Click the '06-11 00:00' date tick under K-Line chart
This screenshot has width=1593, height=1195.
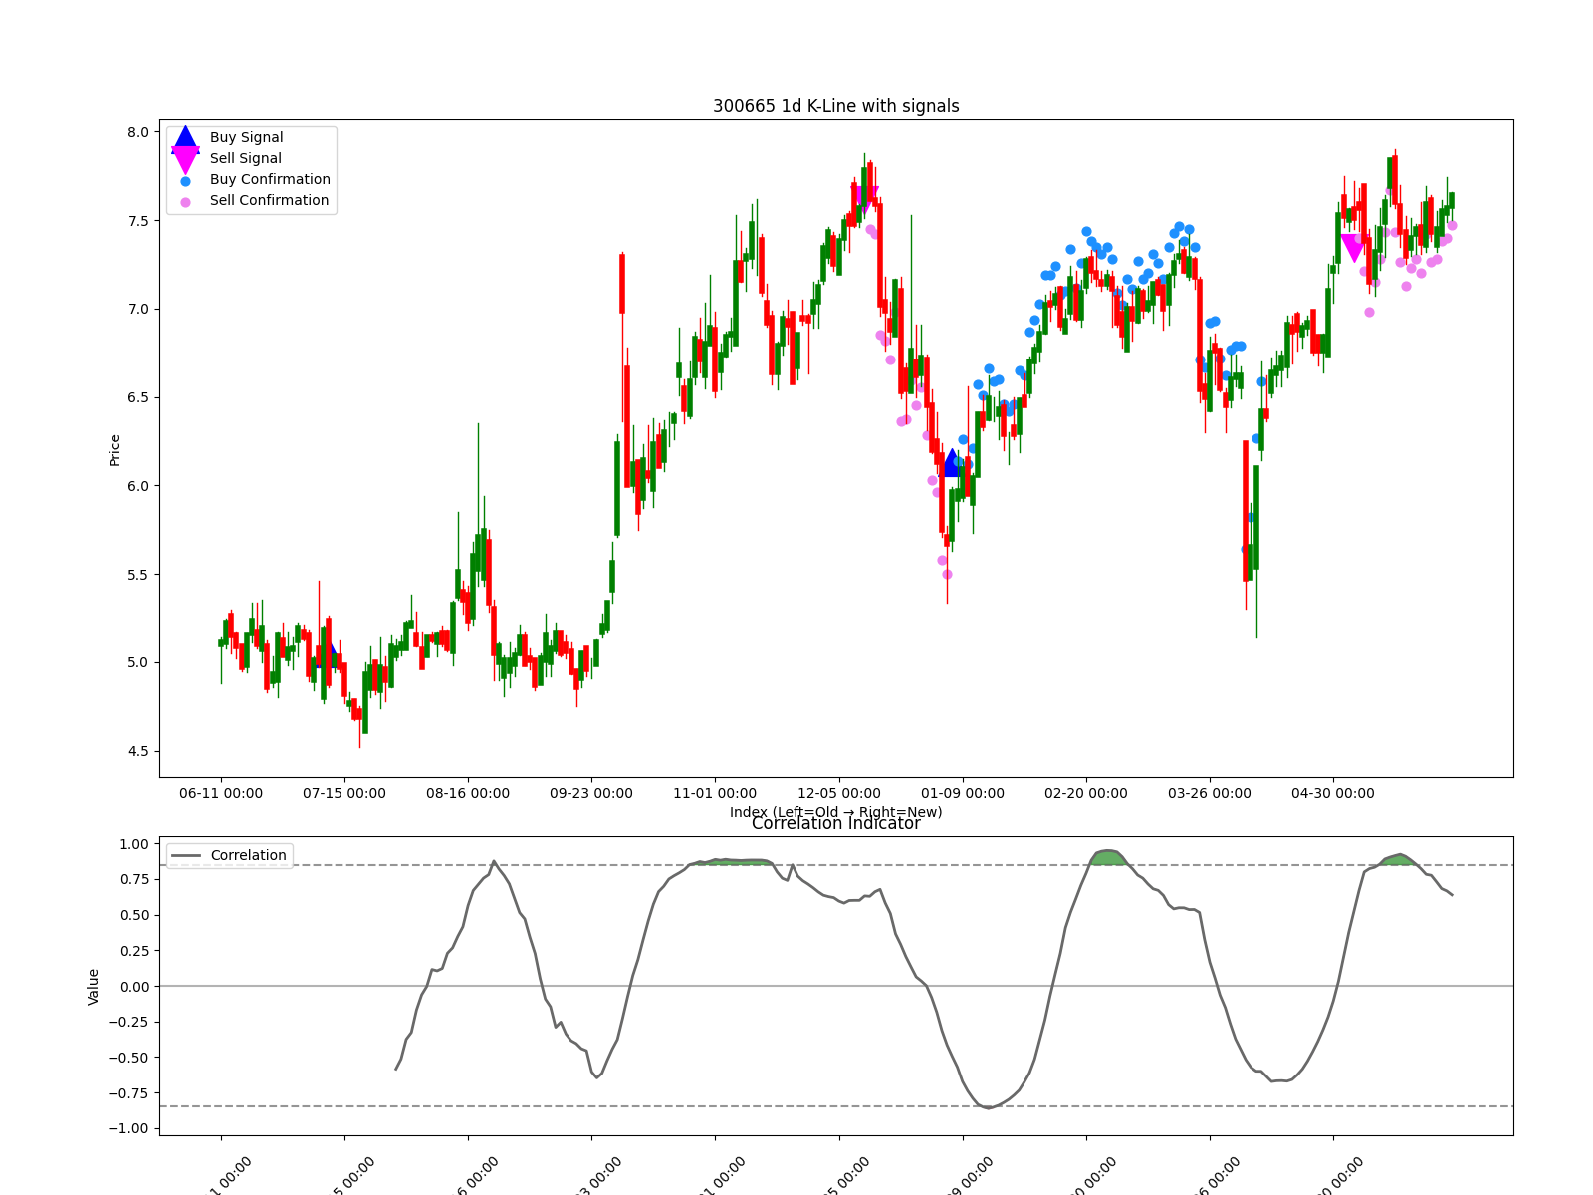[x=221, y=794]
